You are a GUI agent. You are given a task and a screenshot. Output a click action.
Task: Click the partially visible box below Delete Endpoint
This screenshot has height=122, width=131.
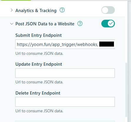point(65,121)
